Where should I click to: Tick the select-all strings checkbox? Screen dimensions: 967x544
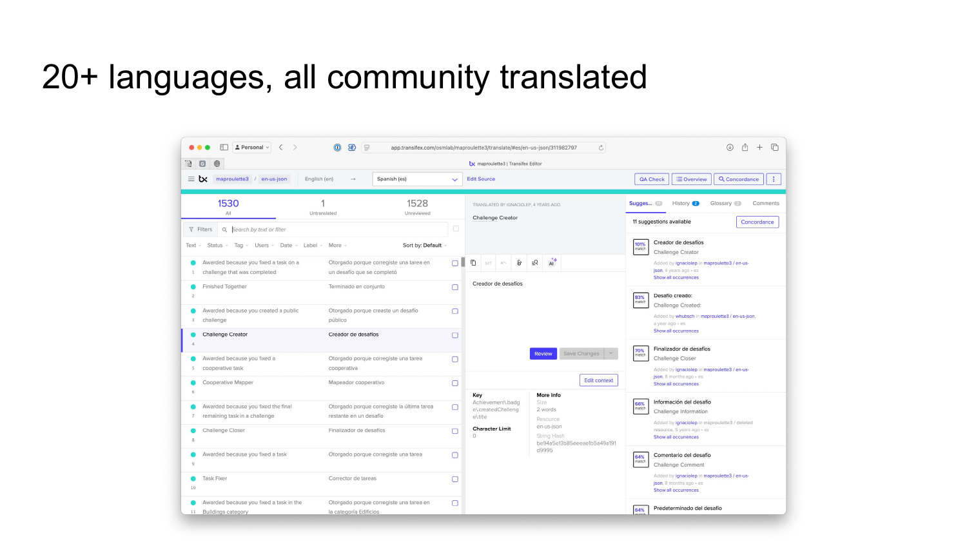(x=456, y=229)
